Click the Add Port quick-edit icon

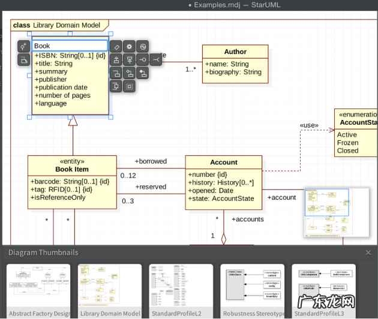click(x=117, y=86)
